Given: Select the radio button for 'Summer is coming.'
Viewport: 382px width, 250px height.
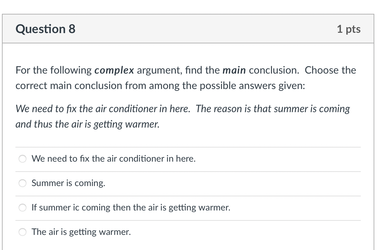Looking at the screenshot, I should (22, 183).
